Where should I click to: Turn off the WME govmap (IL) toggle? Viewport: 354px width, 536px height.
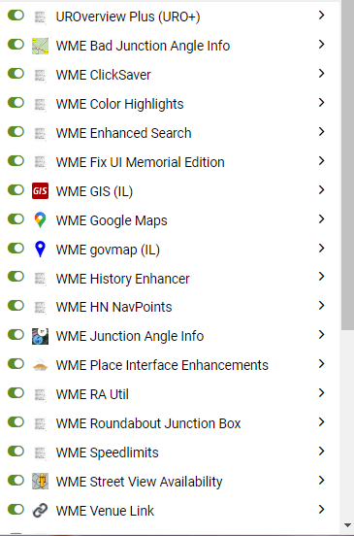(x=16, y=248)
